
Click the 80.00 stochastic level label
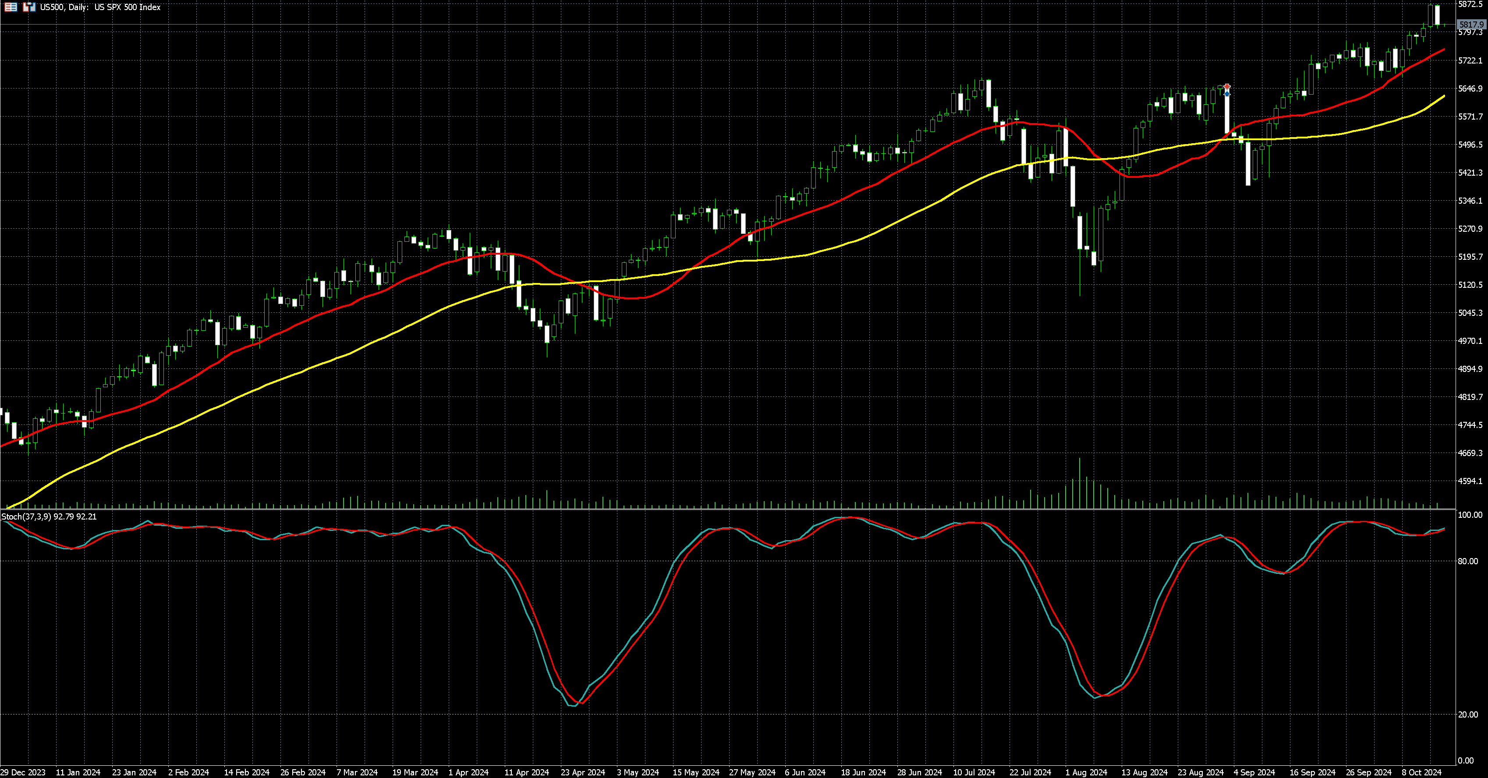(1468, 562)
